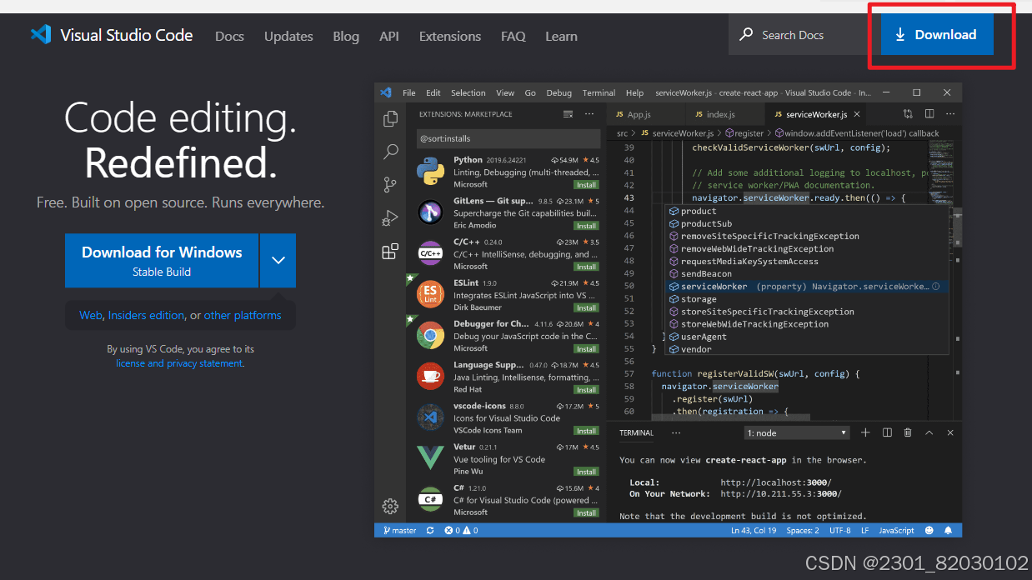Click the clear extensions list icon in Marketplace header
1032x580 pixels.
click(569, 114)
